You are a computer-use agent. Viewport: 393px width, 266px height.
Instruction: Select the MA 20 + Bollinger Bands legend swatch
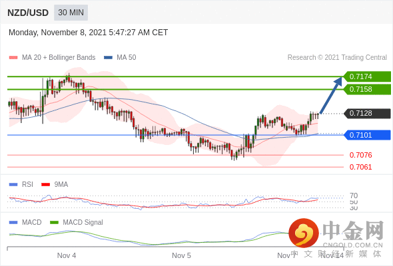(x=13, y=58)
